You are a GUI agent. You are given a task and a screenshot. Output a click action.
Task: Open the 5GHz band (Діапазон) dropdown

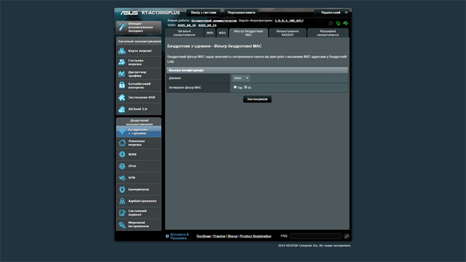(241, 78)
